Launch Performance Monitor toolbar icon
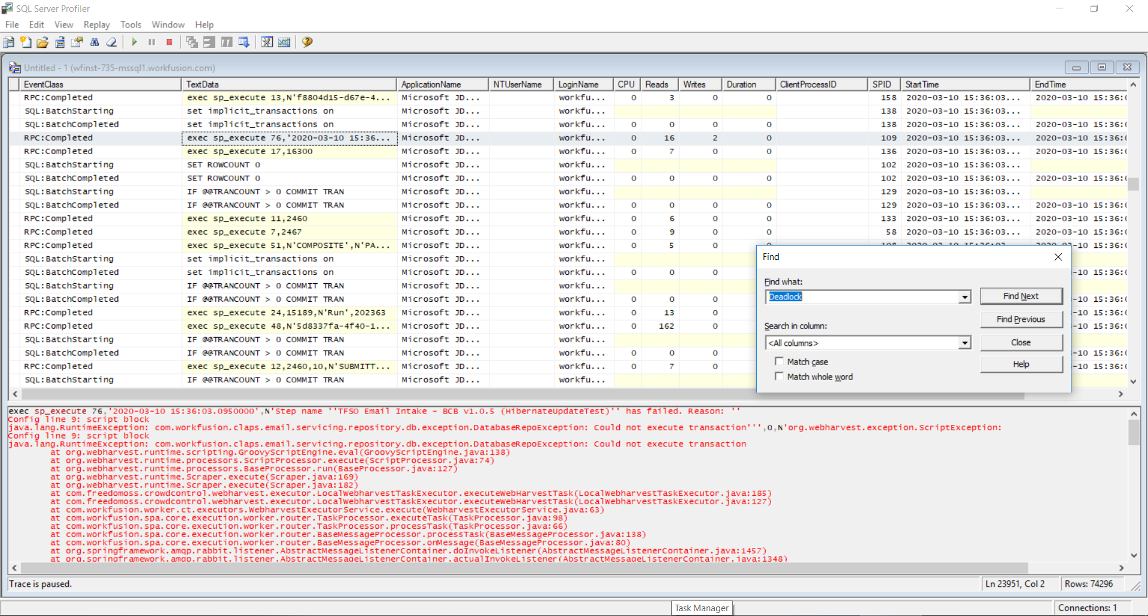This screenshot has width=1148, height=616. [x=284, y=42]
